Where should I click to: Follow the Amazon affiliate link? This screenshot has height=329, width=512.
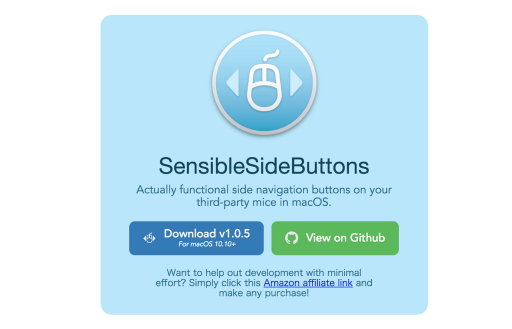point(308,283)
